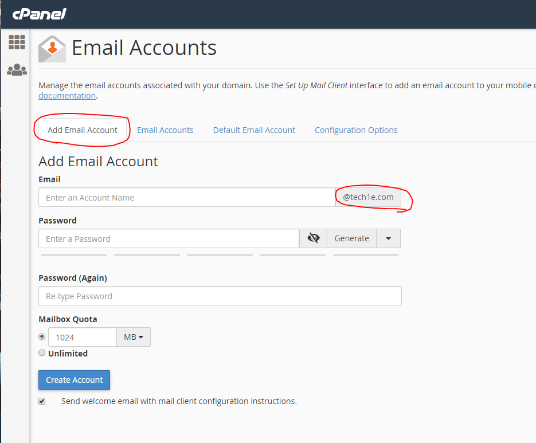This screenshot has height=443, width=536.
Task: Click the @tech1e.com domain selector
Action: [368, 197]
